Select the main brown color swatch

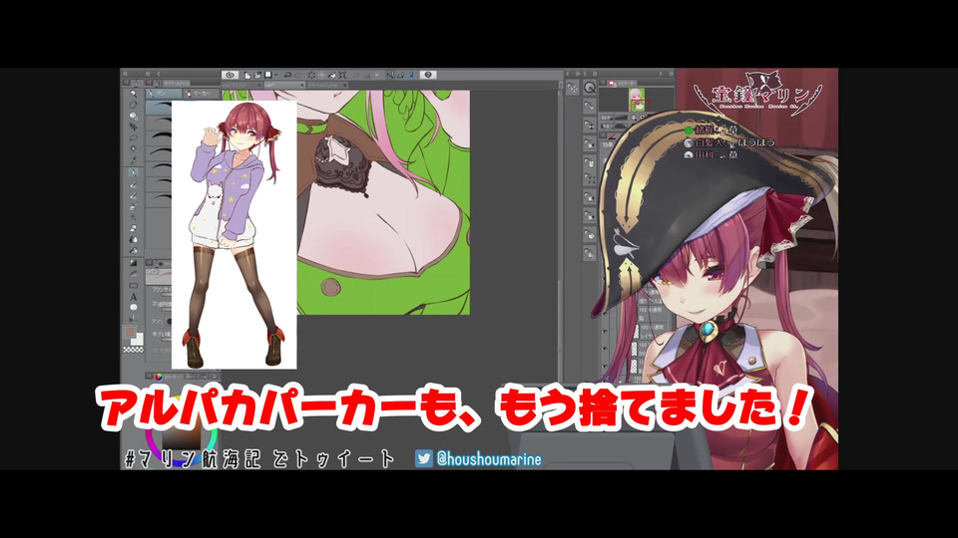click(x=130, y=333)
